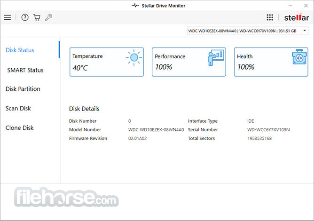Click the key activation icon
Screen dimensions: 314x221
coord(48,17)
